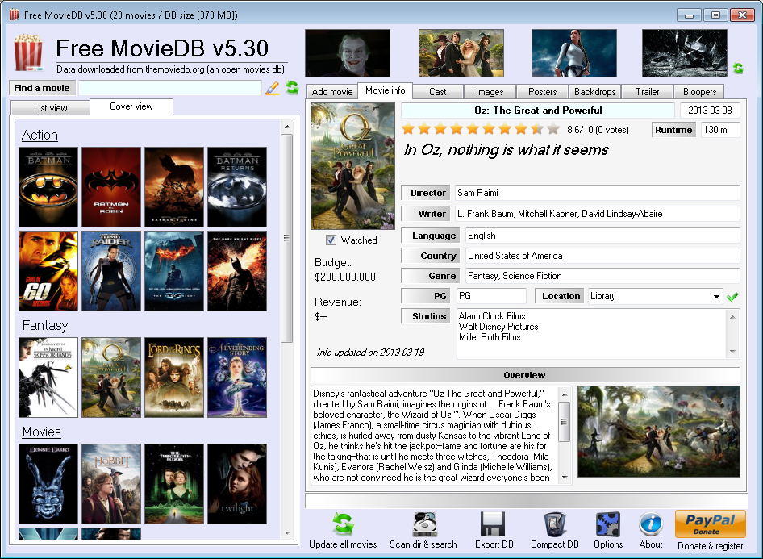The height and width of the screenshot is (559, 763).
Task: Open the Posters tab
Action: [x=542, y=91]
